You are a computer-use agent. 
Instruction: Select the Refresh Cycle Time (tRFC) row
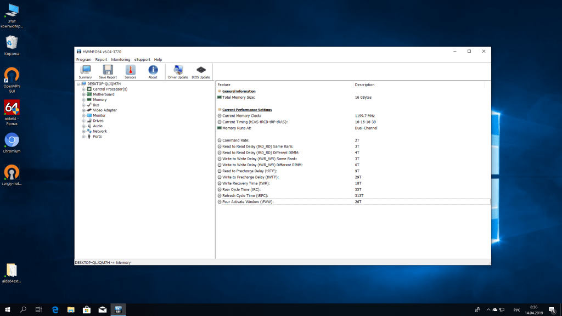click(353, 196)
